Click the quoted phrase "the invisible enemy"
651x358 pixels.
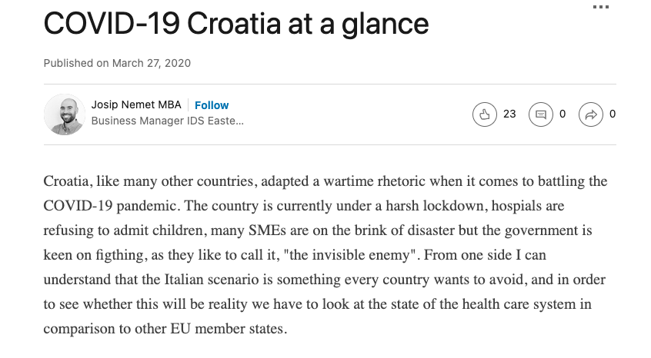click(349, 255)
